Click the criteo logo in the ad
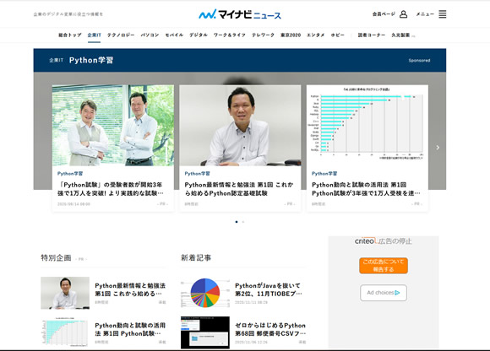Viewport: 490px width, 351px height. click(x=364, y=241)
